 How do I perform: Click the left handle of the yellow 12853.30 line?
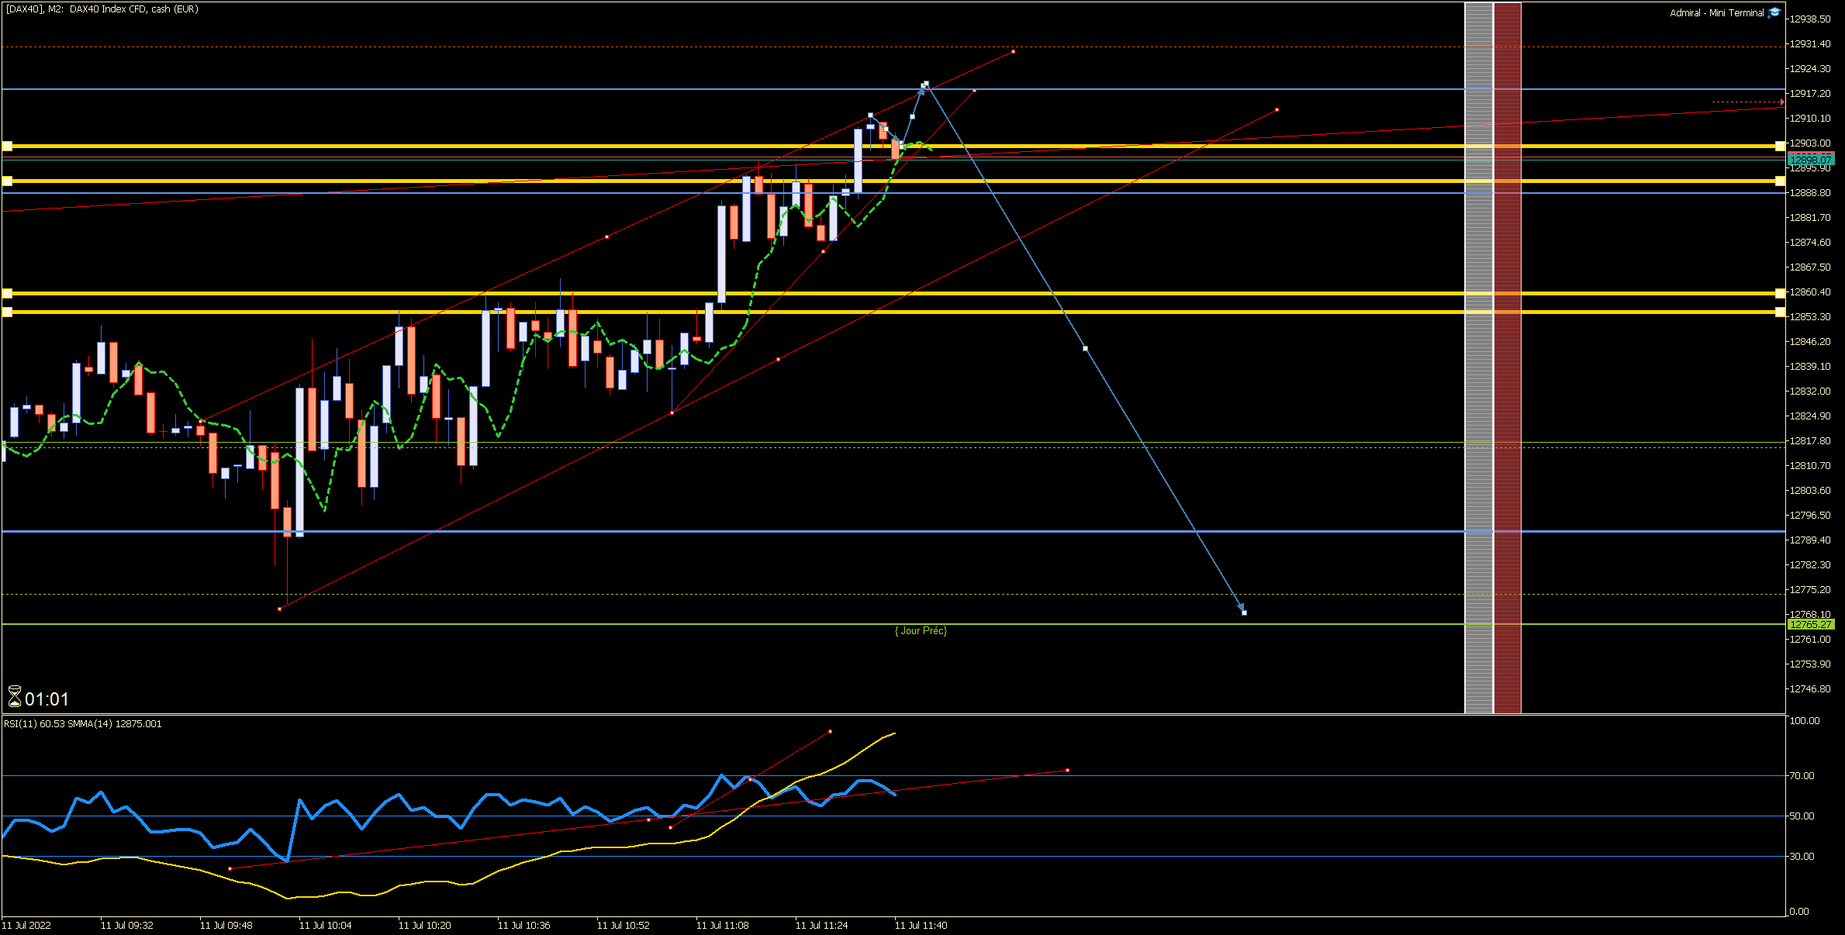pos(7,312)
